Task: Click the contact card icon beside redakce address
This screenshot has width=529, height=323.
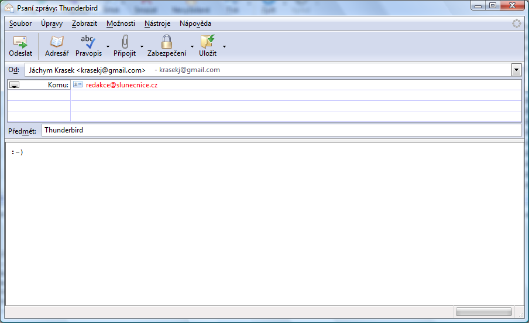Action: (x=78, y=84)
